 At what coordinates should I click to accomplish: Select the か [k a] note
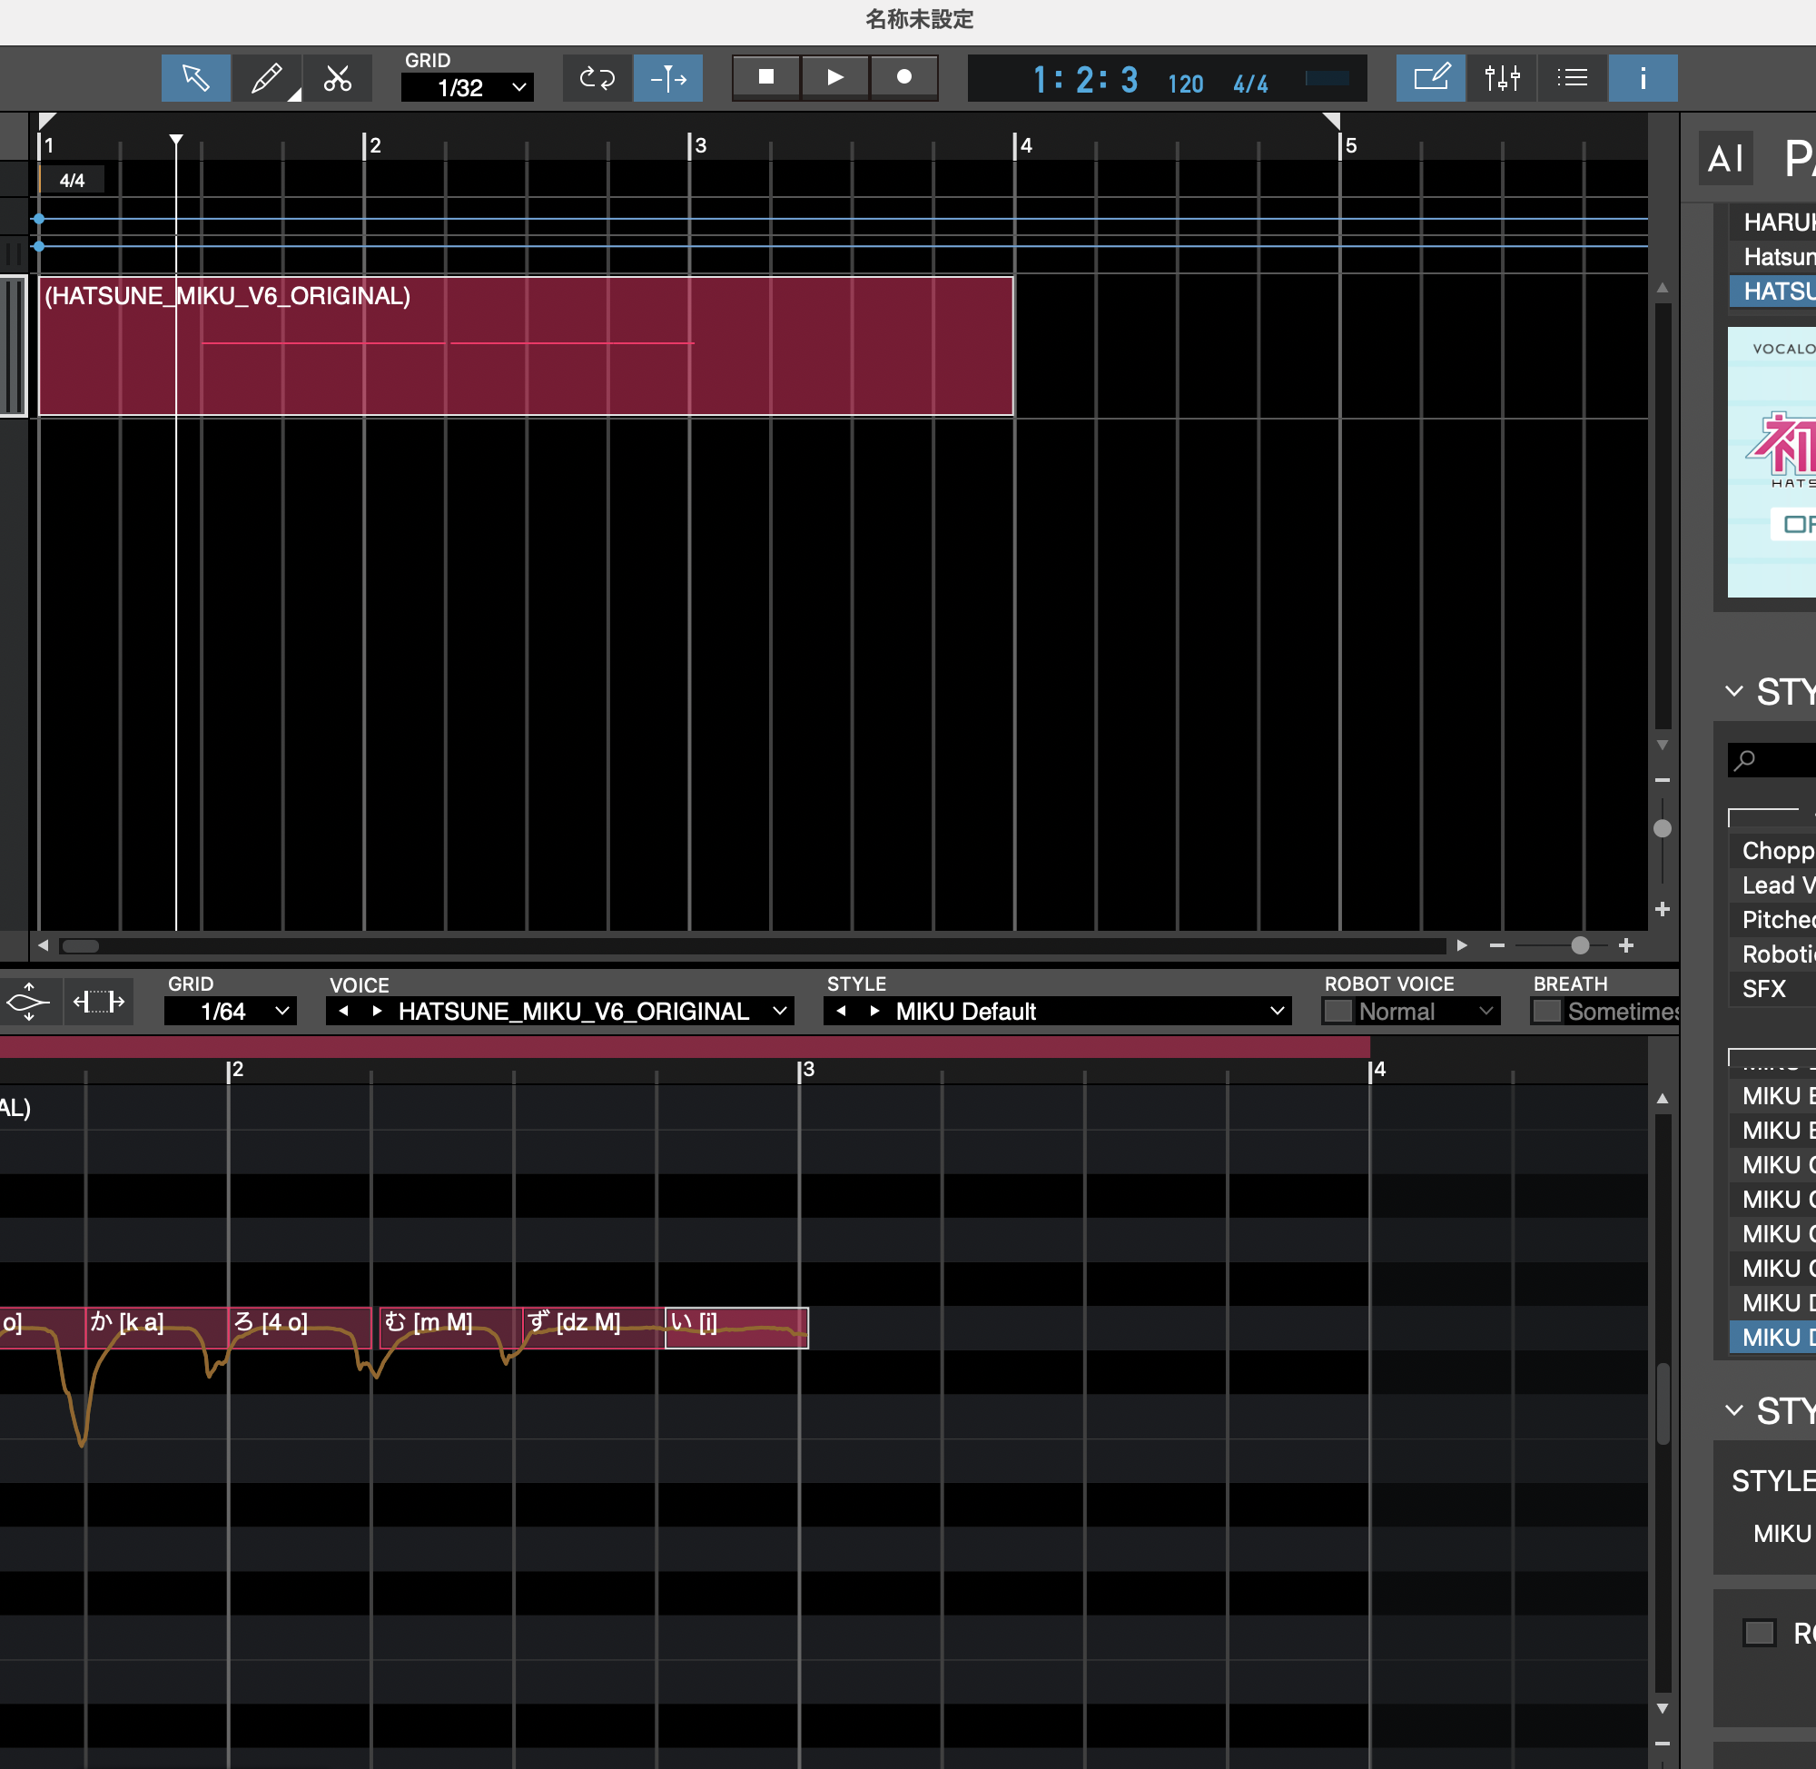pyautogui.click(x=156, y=1328)
